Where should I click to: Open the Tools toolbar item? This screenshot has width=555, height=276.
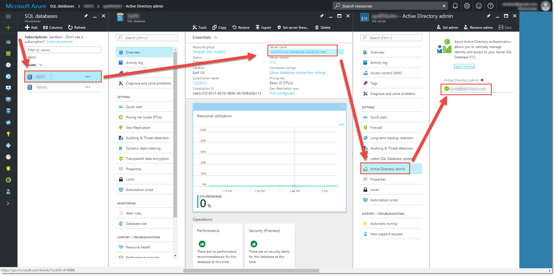(200, 28)
